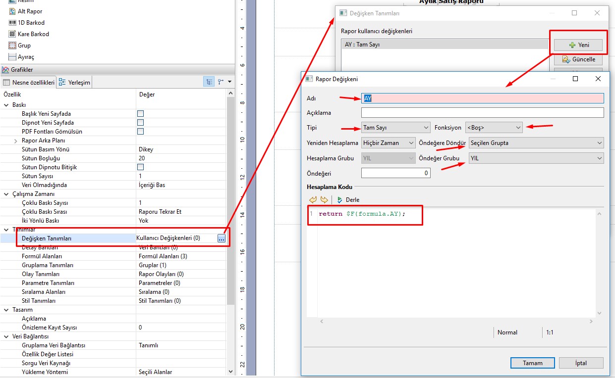The image size is (615, 378).
Task: Open the Grafikler palette section
Action: pos(21,70)
